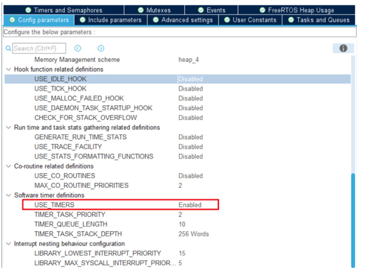Screen dimensions: 372x273
Task: Collapse Run time and task stats group
Action: coord(8,128)
